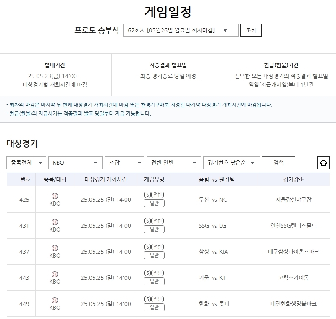Image resolution: width=336 pixels, height=319 pixels.
Task: Click the 번호 column header
Action: pos(26,179)
